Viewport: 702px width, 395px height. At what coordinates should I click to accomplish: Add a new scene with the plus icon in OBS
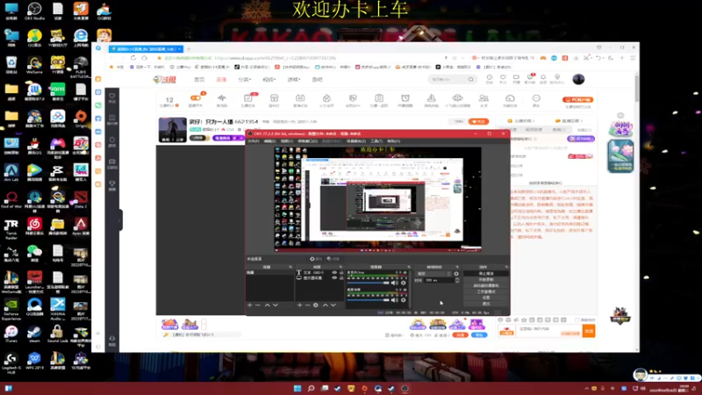coord(250,305)
